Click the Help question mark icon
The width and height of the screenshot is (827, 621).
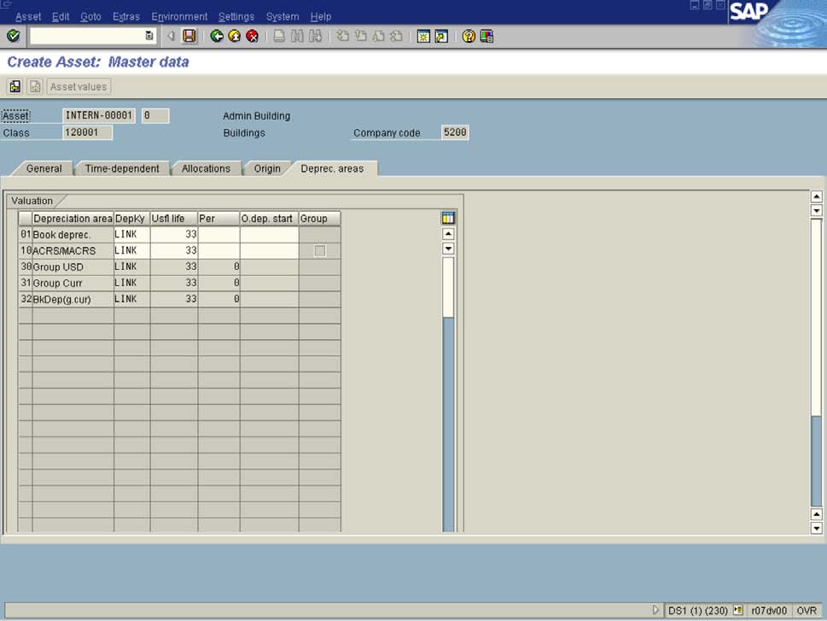click(468, 36)
